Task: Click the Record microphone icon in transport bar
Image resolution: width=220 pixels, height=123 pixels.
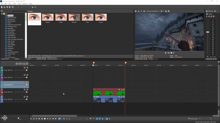Action: click(x=31, y=119)
